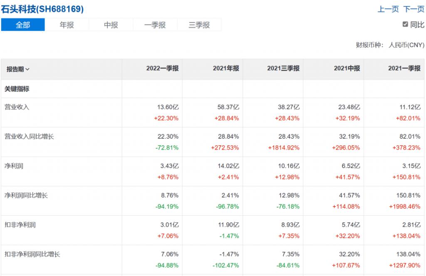Click the 11.12亿 revenue value
The height and width of the screenshot is (276, 426).
click(410, 107)
